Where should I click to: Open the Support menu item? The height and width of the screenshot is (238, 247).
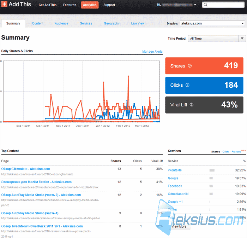pyautogui.click(x=109, y=5)
